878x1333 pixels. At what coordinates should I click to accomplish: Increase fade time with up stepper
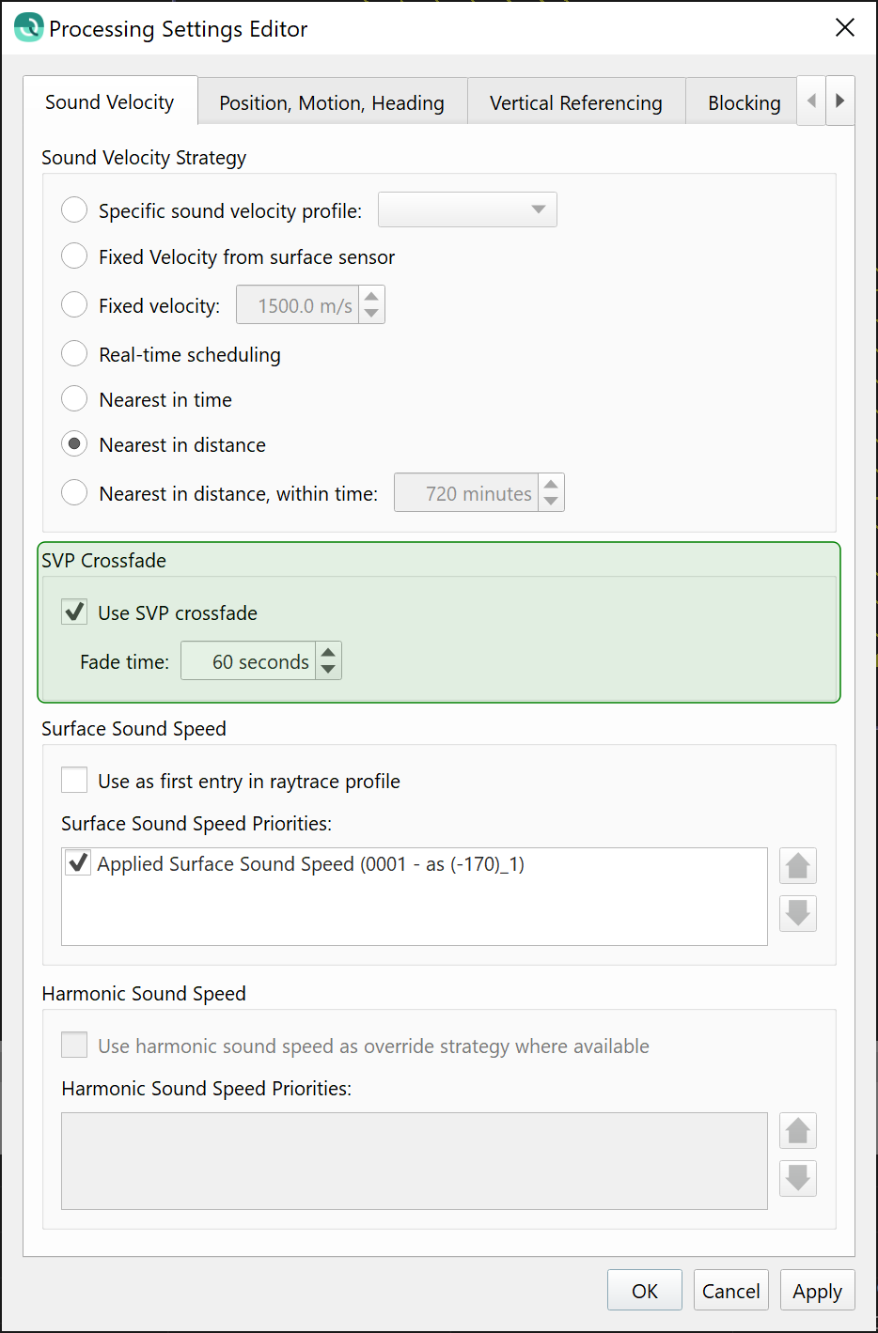coord(328,651)
